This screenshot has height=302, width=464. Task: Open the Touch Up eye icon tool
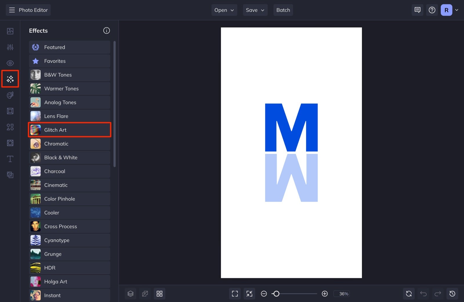(10, 63)
